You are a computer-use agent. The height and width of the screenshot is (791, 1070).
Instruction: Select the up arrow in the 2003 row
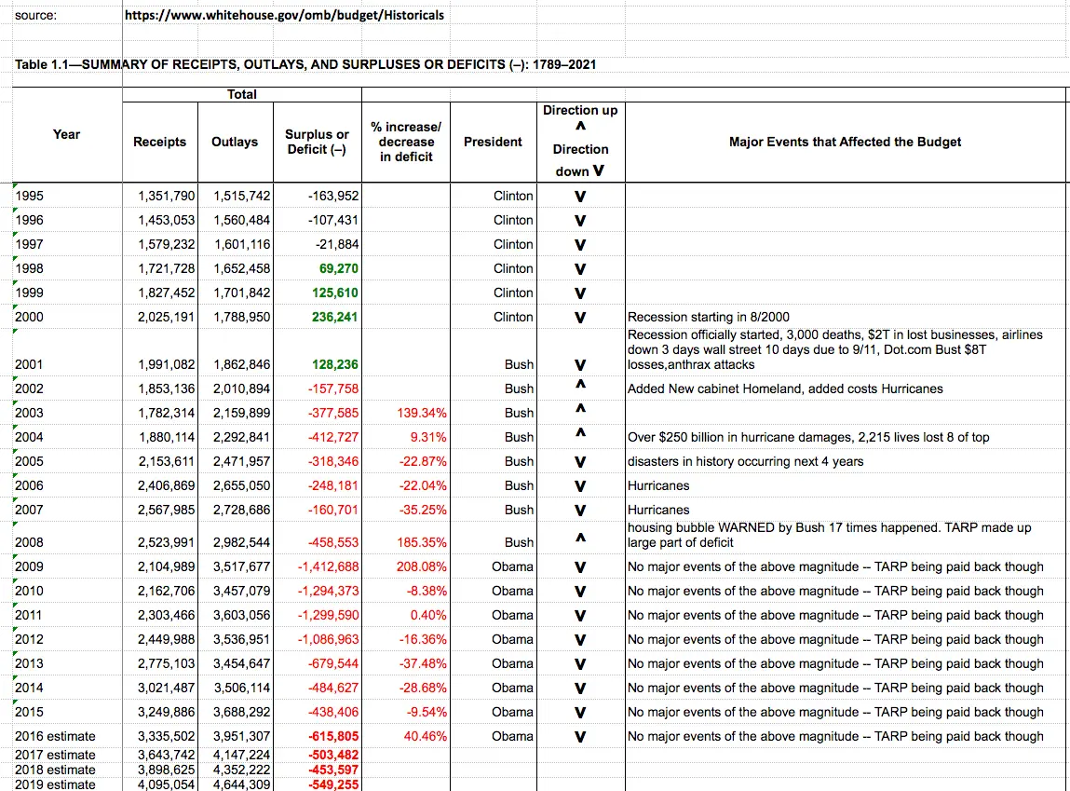tap(579, 409)
